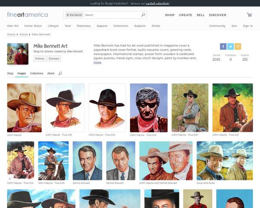Open Apparel navigation item
Image resolution: width=260 pixels, height=208 pixels.
pos(102,26)
